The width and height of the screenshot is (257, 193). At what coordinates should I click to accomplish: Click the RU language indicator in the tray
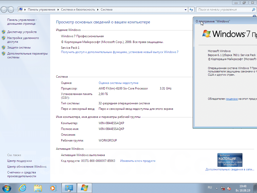[x=210, y=187]
